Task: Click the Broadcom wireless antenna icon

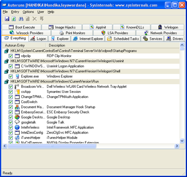Action: (x=17, y=87)
